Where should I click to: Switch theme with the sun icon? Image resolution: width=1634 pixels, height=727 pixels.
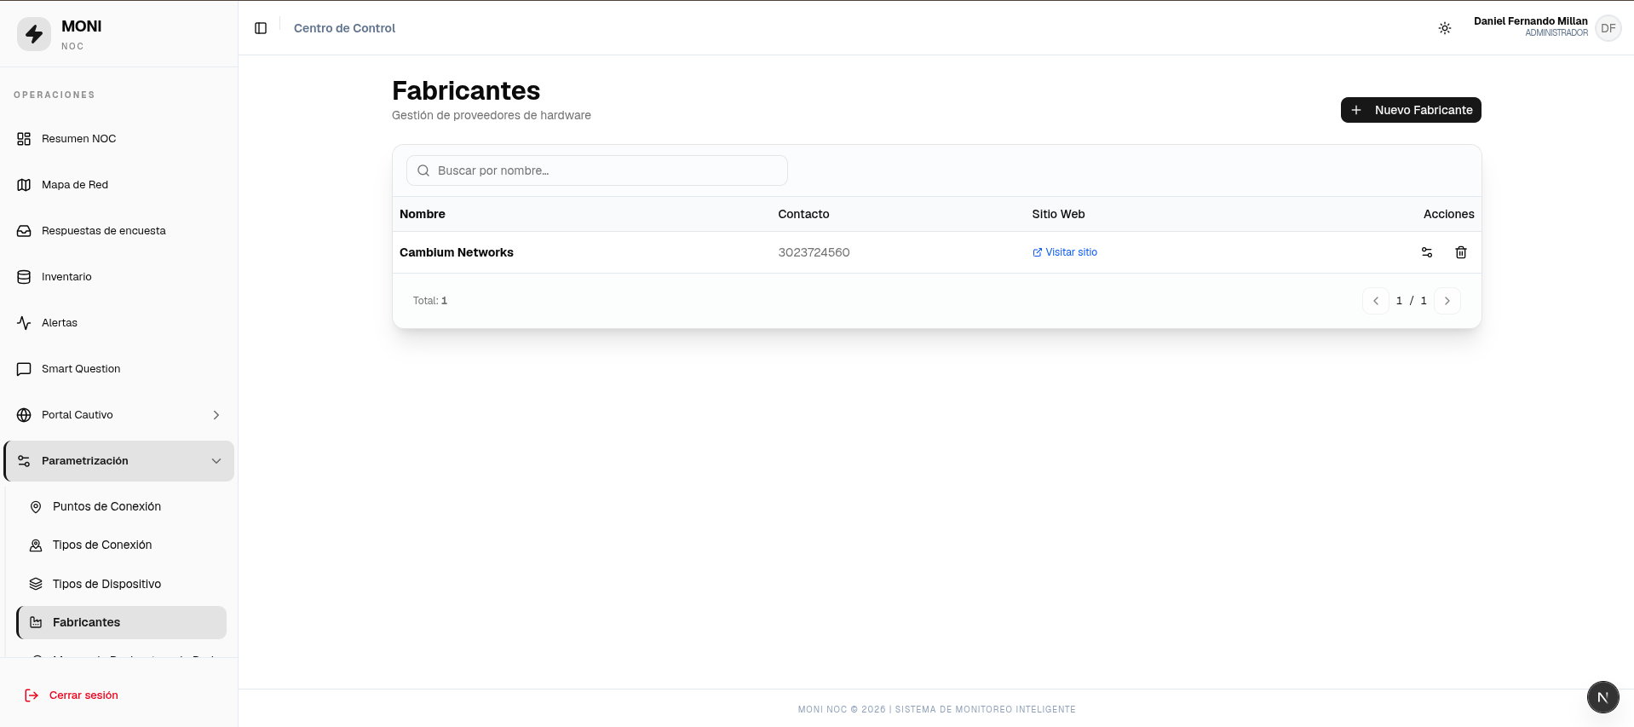click(1445, 28)
